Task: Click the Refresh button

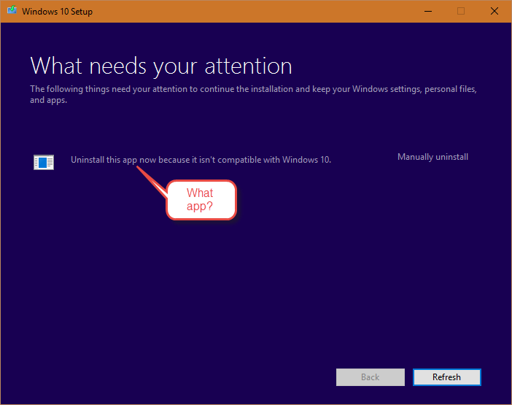Action: pos(446,377)
